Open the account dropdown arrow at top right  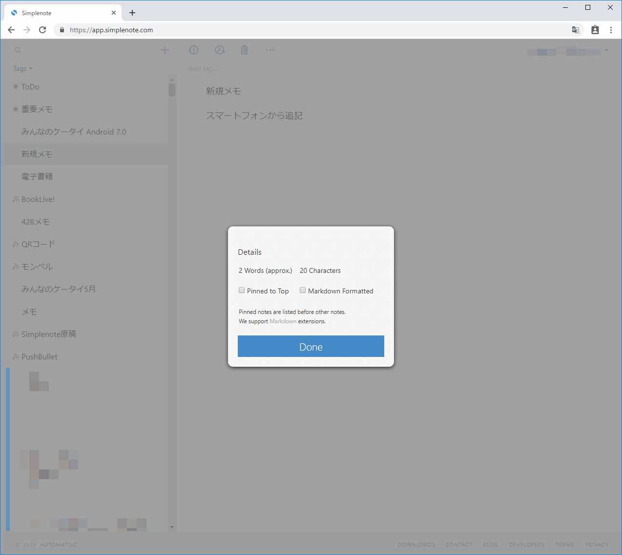point(606,50)
